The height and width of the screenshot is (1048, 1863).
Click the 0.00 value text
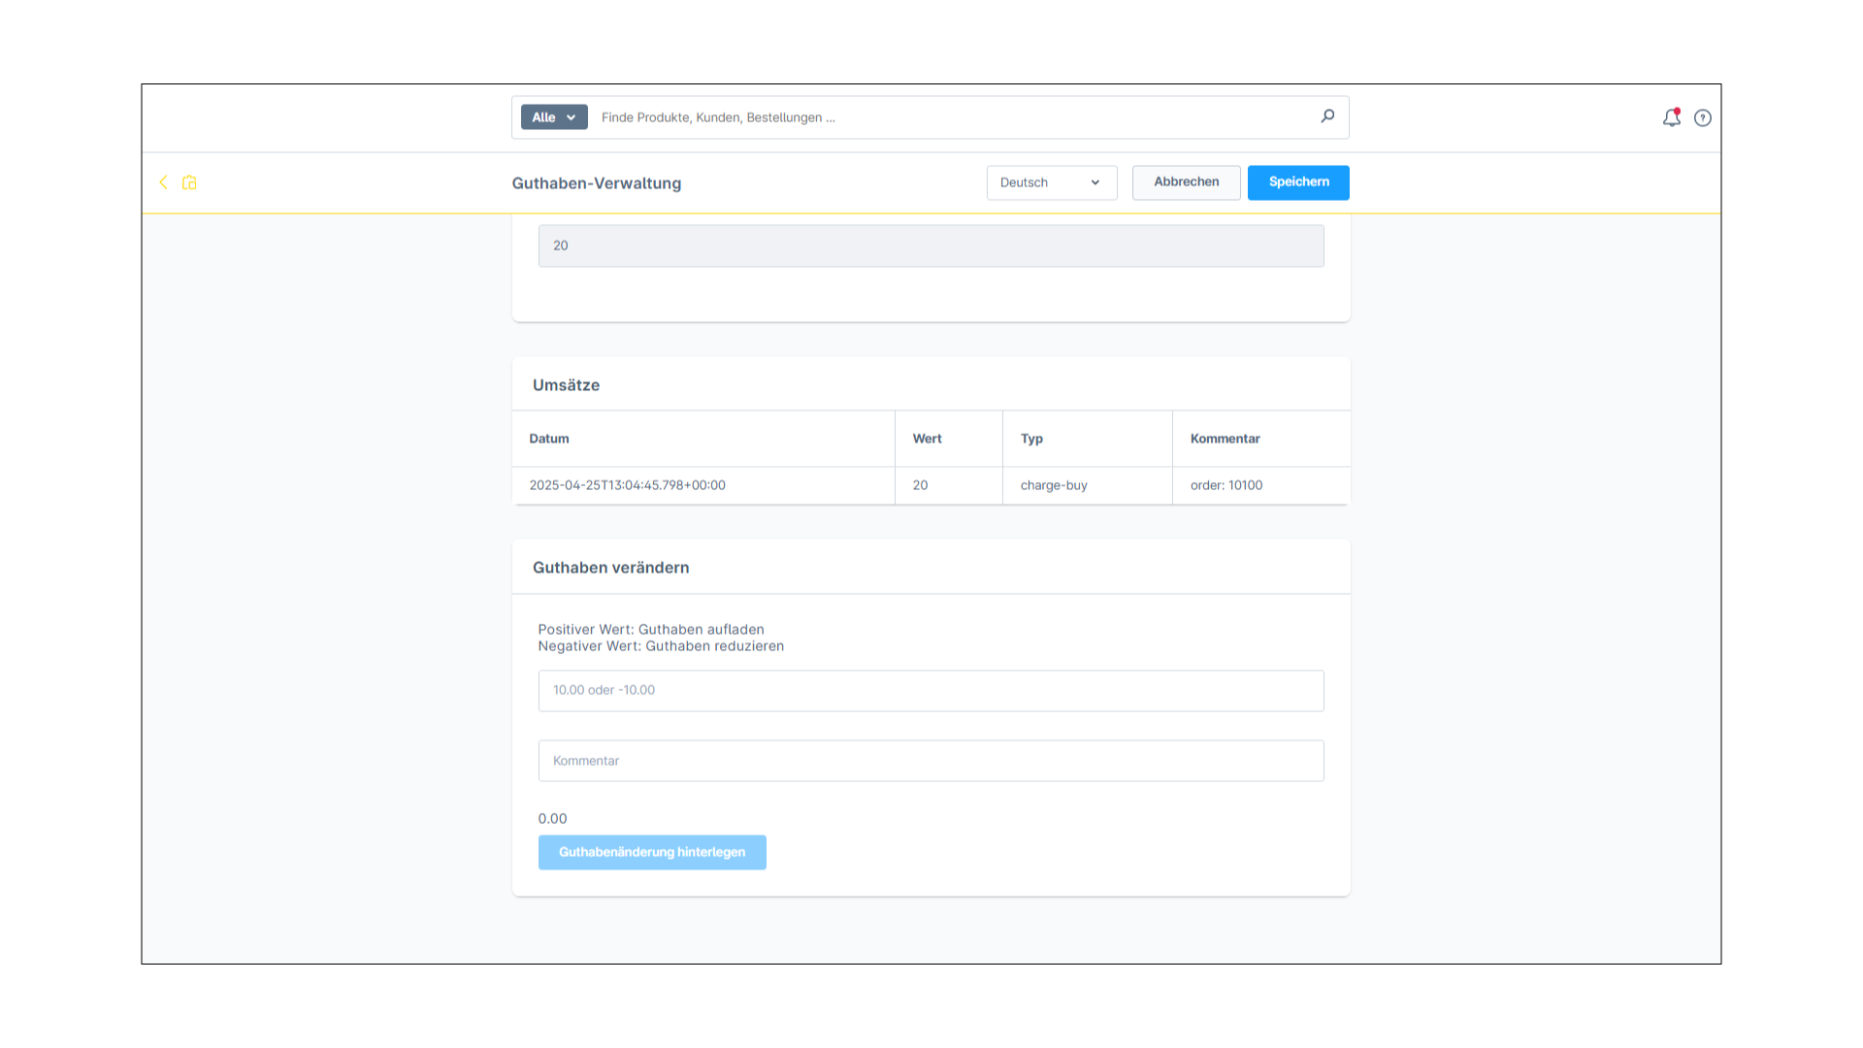pos(552,819)
